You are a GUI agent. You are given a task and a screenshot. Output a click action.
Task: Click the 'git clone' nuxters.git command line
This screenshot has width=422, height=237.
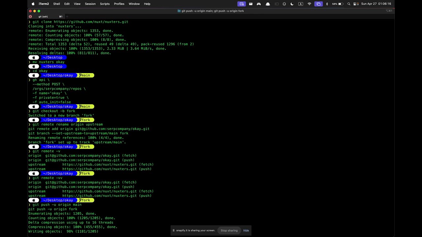pyautogui.click(x=80, y=22)
